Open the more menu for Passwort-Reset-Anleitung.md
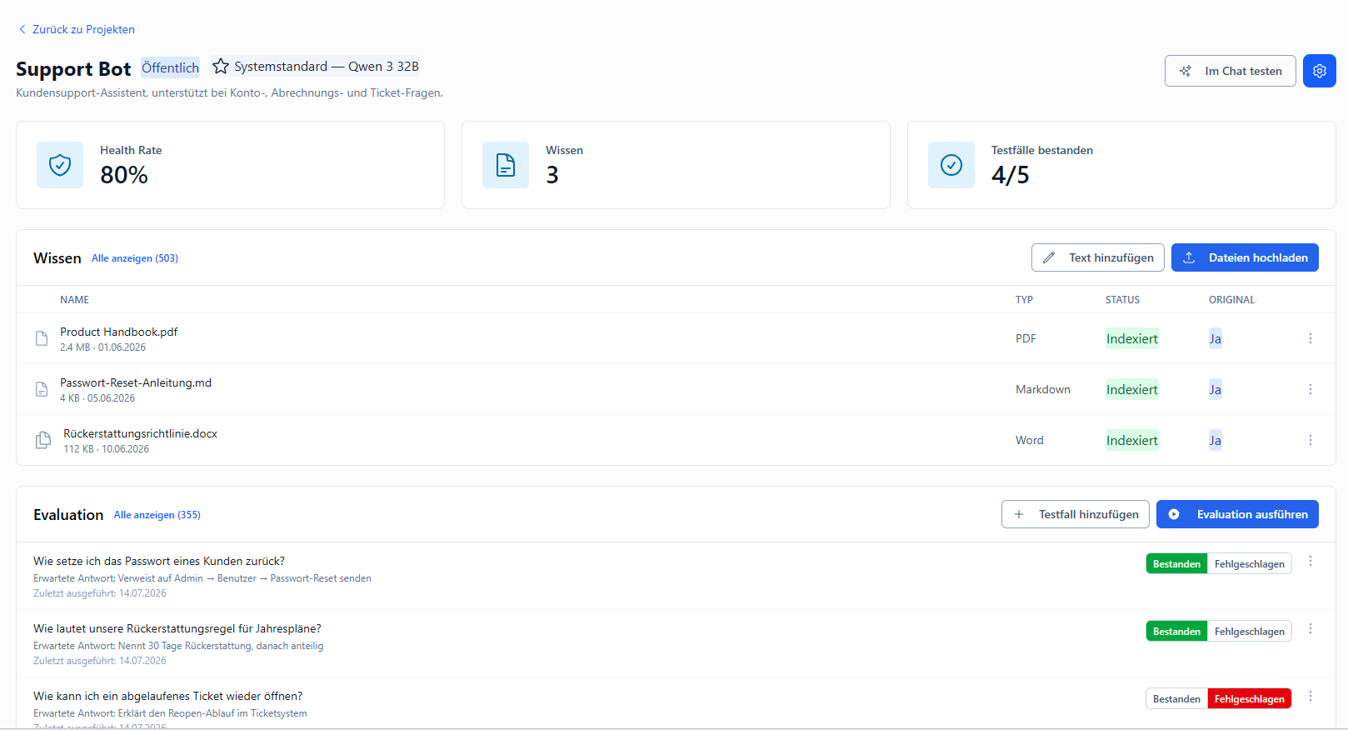The width and height of the screenshot is (1348, 730). pyautogui.click(x=1310, y=389)
